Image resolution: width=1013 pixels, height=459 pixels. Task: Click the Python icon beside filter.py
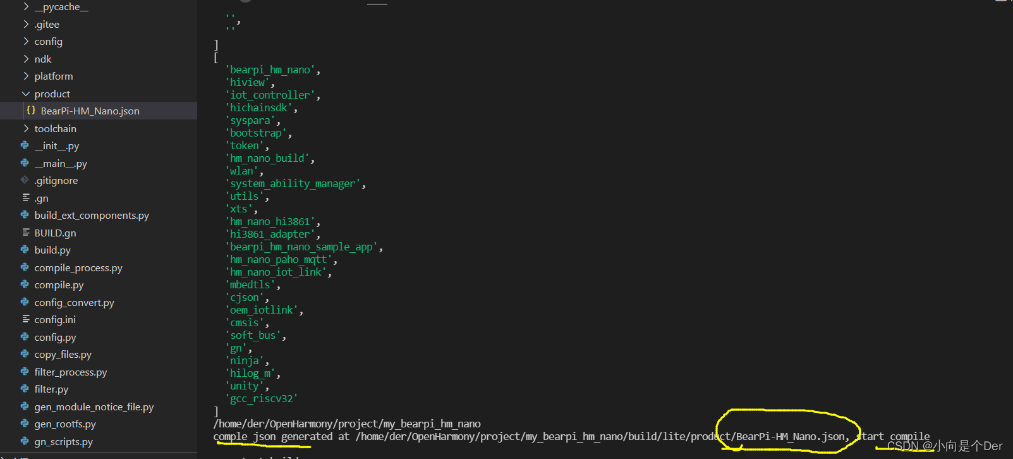click(x=25, y=389)
